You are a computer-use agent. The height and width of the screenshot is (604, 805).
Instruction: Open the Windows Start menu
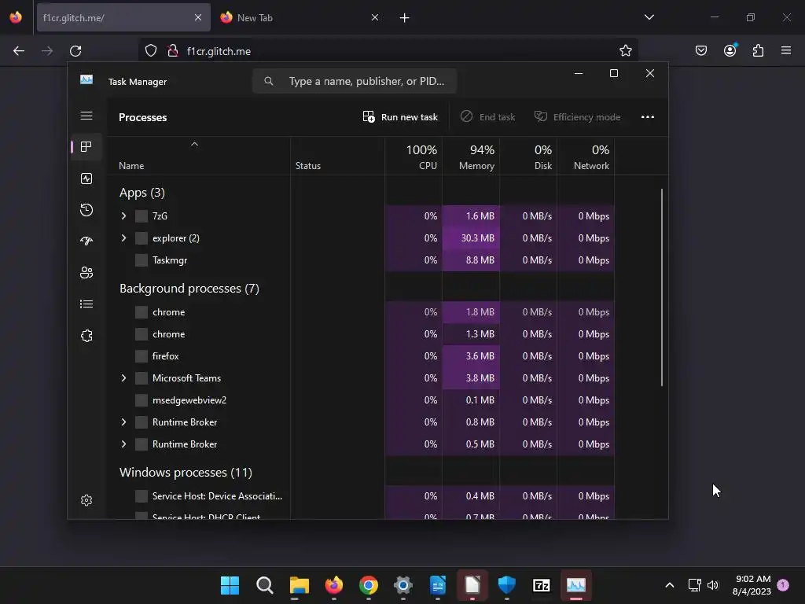coord(230,585)
